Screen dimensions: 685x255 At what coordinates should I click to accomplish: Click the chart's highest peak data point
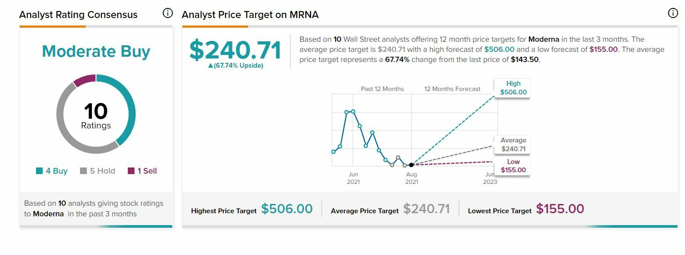pos(353,112)
